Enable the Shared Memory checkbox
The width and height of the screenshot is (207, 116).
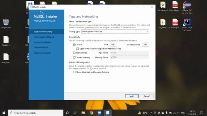[x=74, y=57]
